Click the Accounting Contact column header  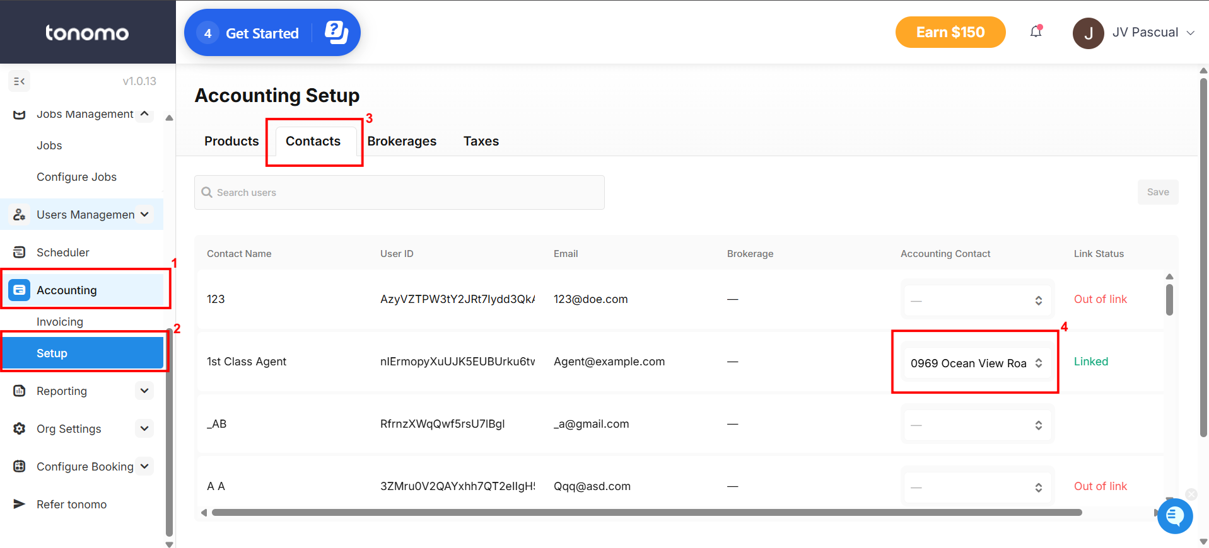click(945, 254)
